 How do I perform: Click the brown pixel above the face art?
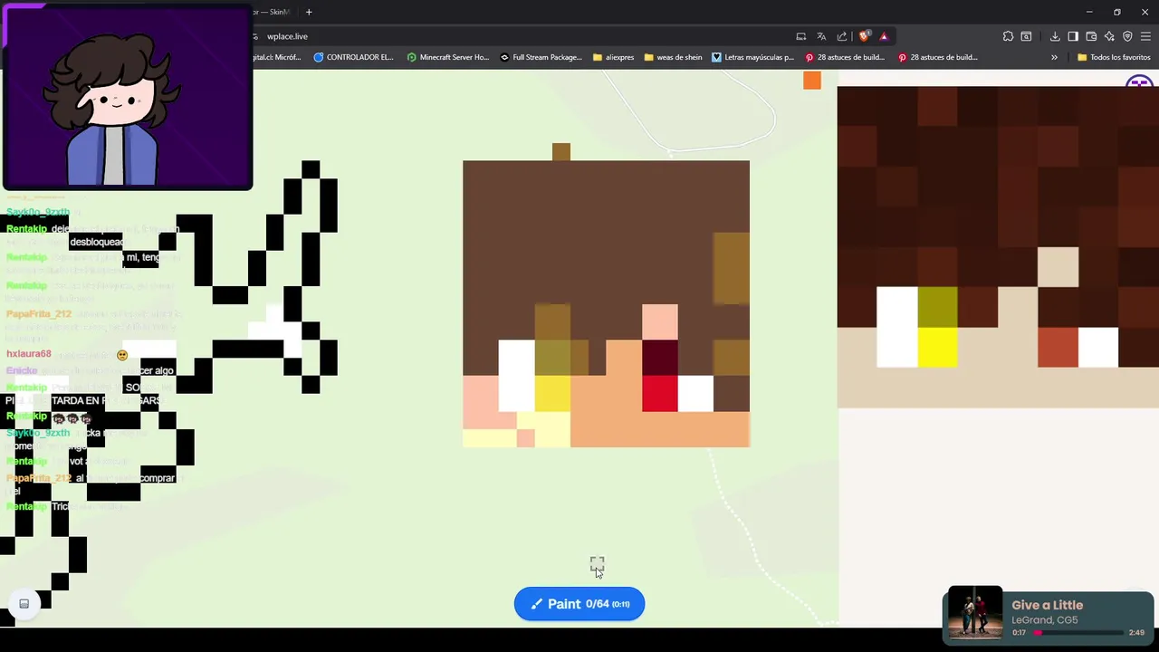pyautogui.click(x=561, y=151)
